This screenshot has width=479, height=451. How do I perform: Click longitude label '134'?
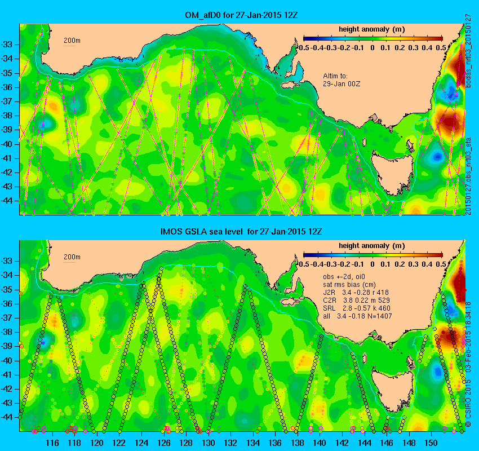253,443
